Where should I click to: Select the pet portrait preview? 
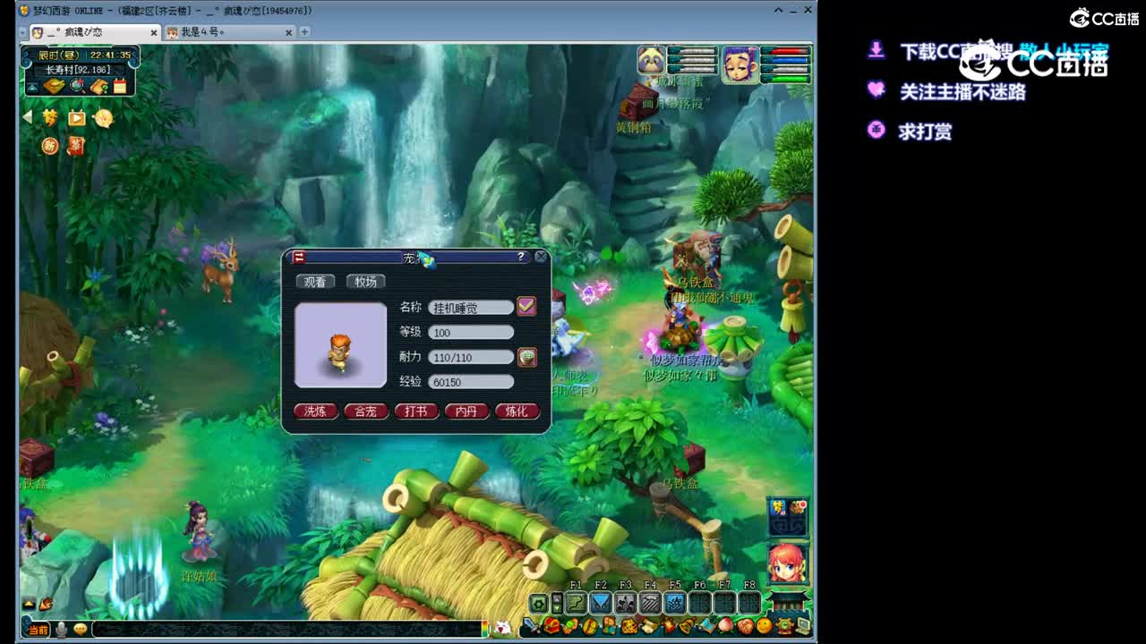click(340, 345)
